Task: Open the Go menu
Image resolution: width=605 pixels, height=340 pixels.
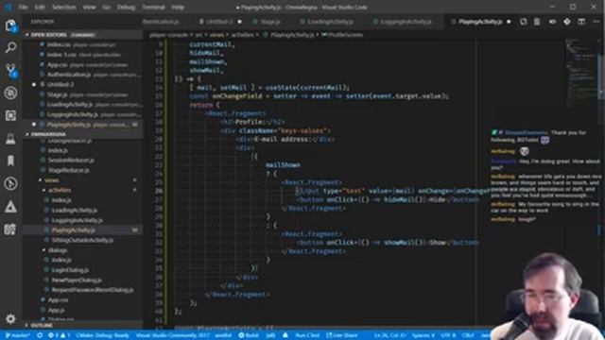Action: tap(107, 7)
